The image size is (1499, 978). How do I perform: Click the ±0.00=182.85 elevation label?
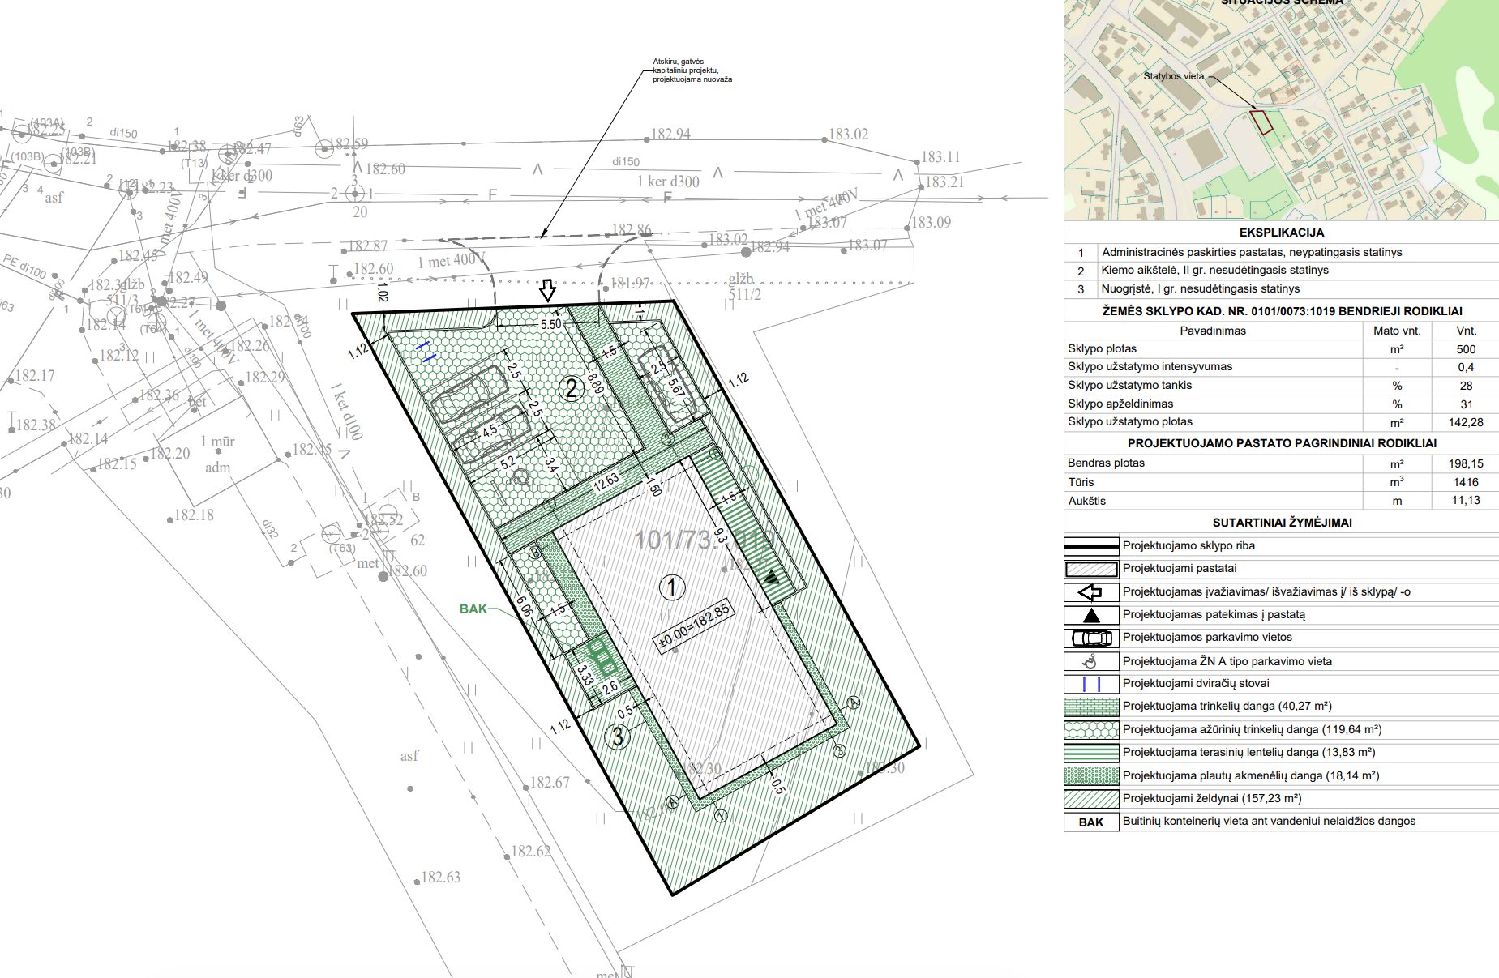pyautogui.click(x=694, y=626)
